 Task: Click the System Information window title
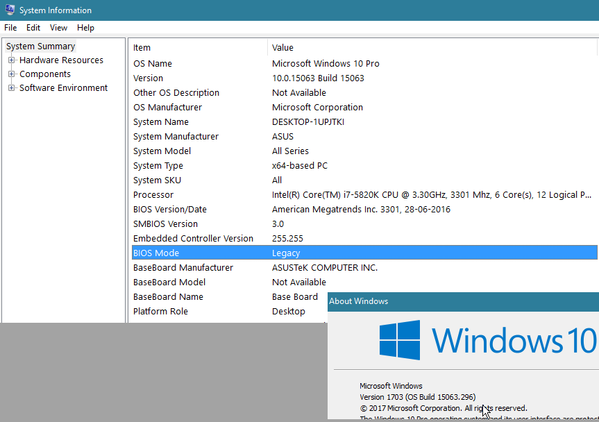(56, 10)
